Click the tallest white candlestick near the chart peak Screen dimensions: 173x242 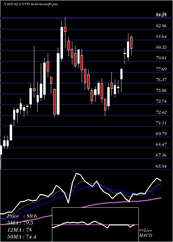coord(58,84)
